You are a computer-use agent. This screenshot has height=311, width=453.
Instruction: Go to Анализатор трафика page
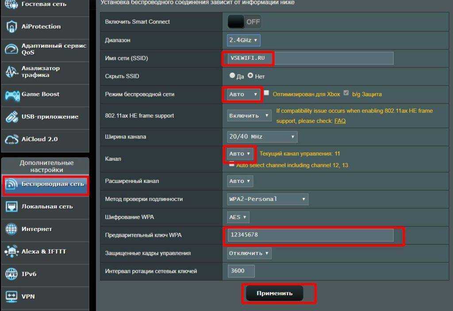(x=45, y=73)
